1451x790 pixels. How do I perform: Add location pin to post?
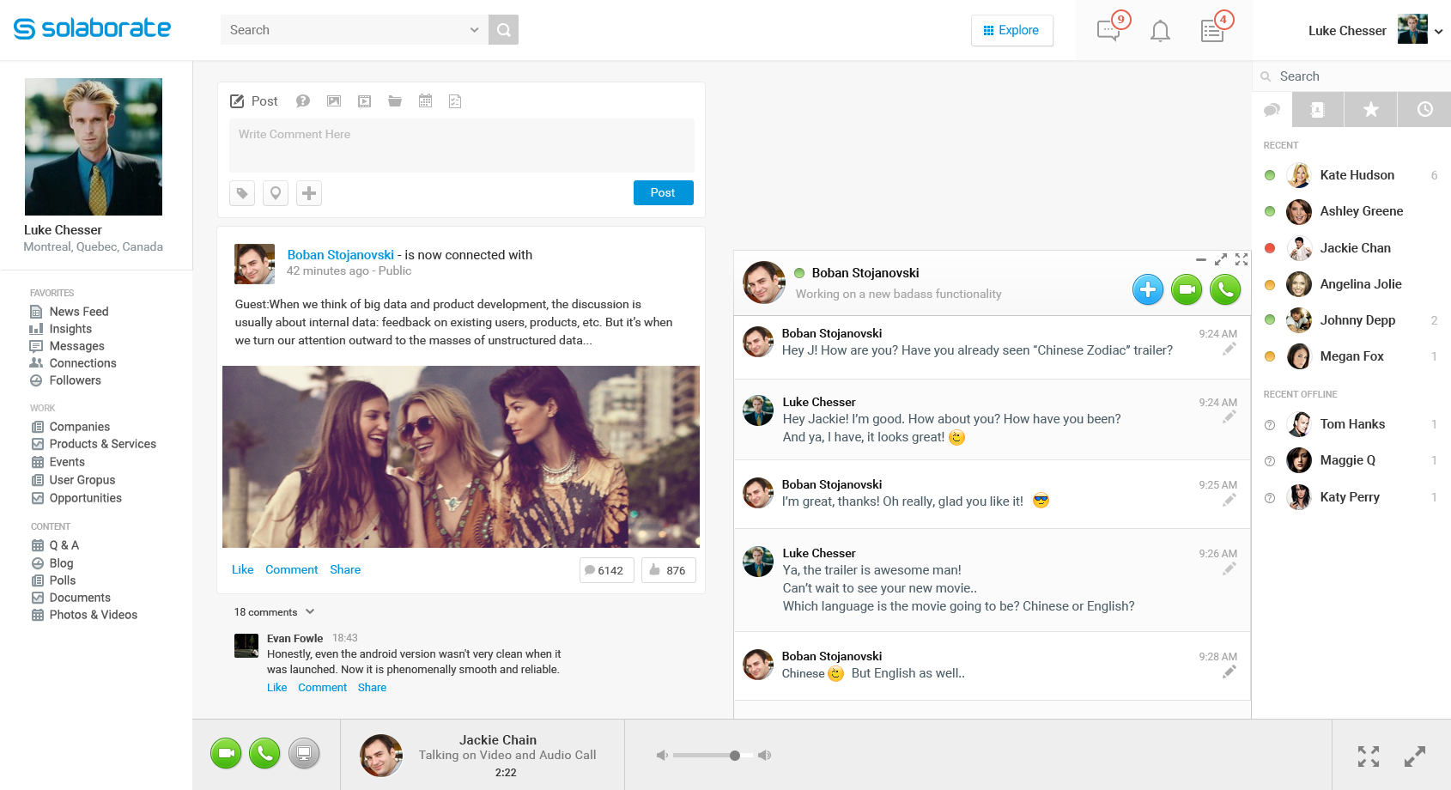point(276,193)
